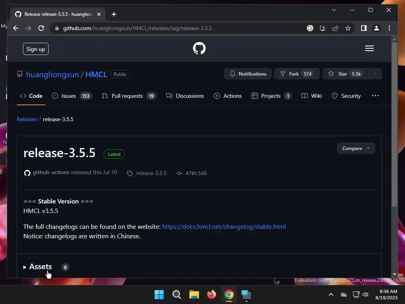Open File Explorer from taskbar

pyautogui.click(x=194, y=294)
